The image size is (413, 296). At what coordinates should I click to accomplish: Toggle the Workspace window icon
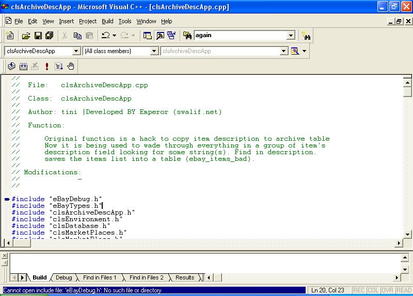[148, 36]
